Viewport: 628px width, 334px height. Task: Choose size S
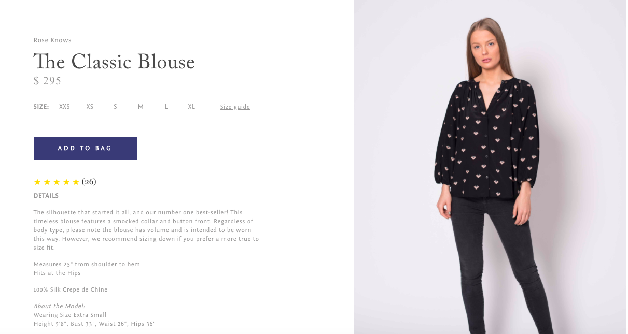115,107
